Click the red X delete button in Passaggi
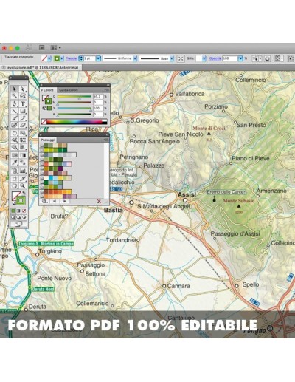Image resolution: width=295 pixels, height=382 pixels. tap(99, 201)
